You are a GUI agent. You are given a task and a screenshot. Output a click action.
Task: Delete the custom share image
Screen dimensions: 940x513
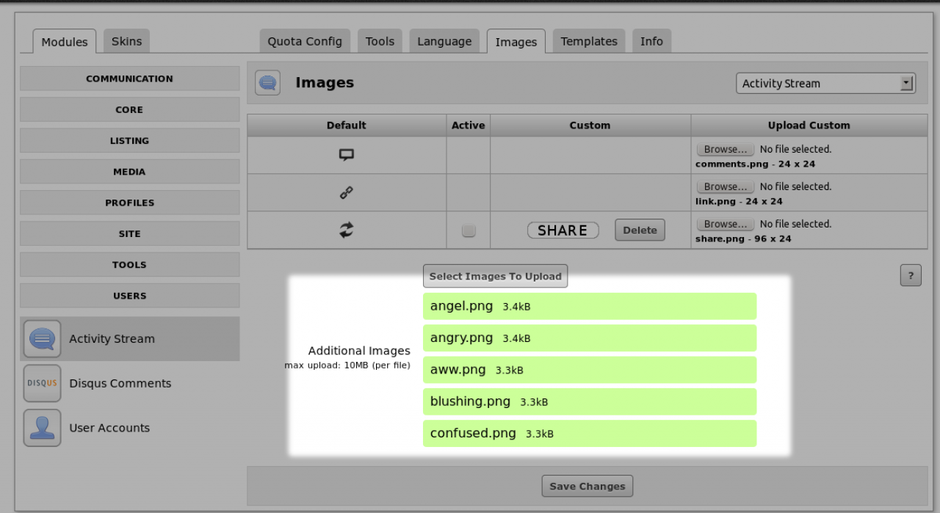640,230
